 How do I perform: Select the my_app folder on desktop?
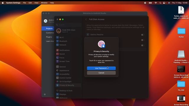pos(181,86)
